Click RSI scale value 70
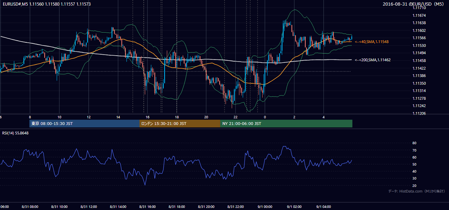Screen dimensions: 449x210 (414, 150)
